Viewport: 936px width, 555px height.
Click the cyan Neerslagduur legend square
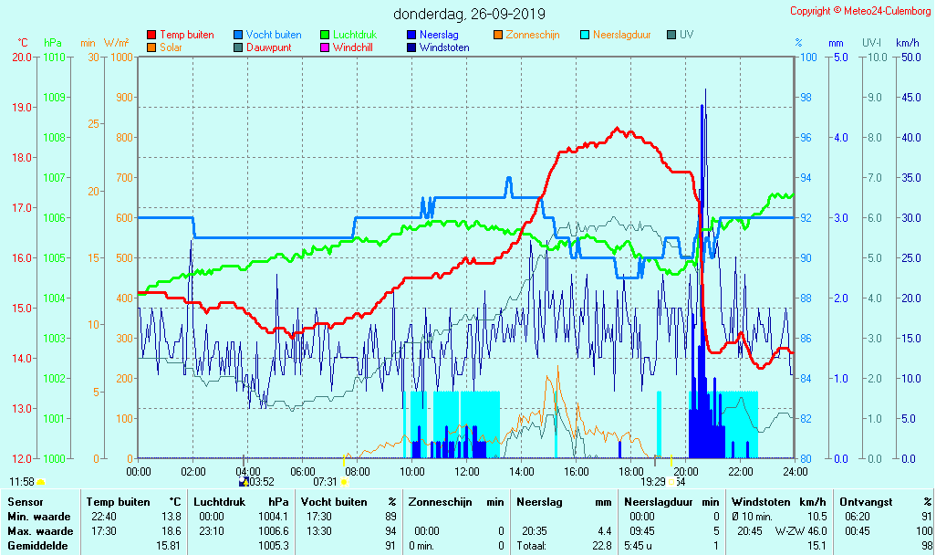[585, 35]
